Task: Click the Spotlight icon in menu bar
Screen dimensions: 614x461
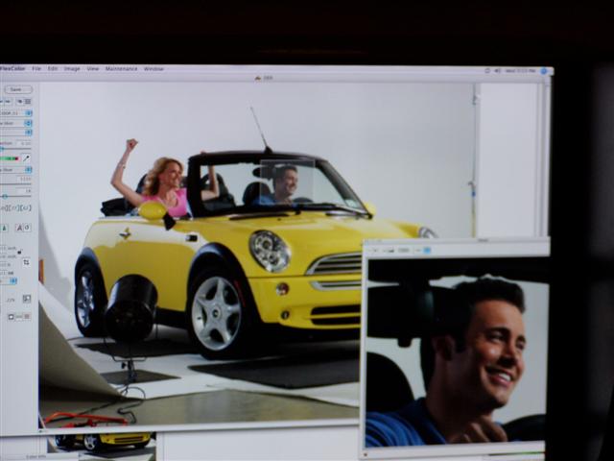Action: pyautogui.click(x=544, y=70)
